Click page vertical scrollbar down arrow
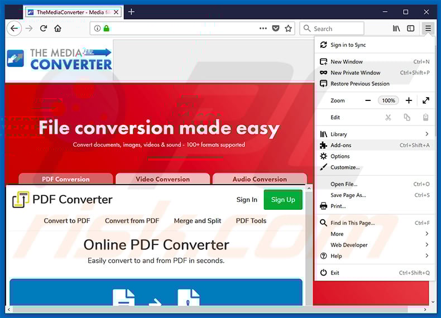Viewport: 441px width, 318px height. [433, 302]
